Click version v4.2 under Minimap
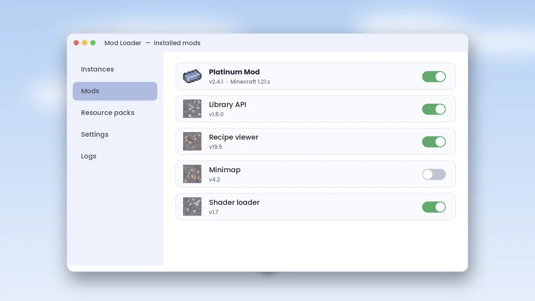Viewport: 535px width, 301px height. (214, 179)
